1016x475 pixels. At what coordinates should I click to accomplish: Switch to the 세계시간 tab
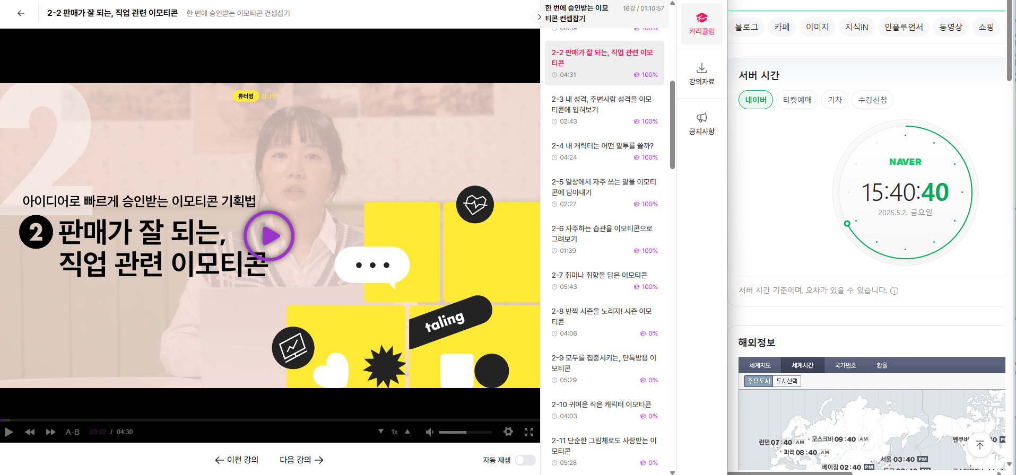802,365
